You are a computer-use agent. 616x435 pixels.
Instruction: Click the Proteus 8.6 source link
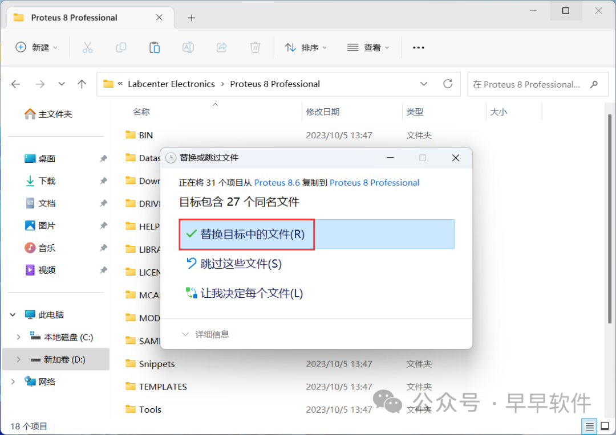click(277, 183)
